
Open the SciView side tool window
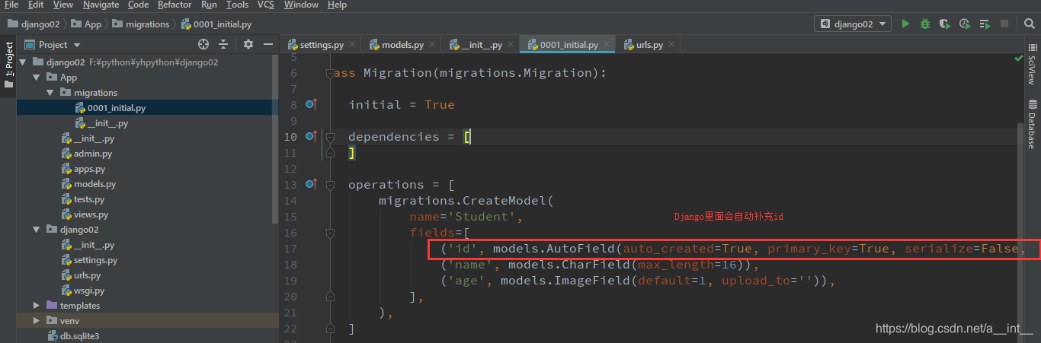pyautogui.click(x=1032, y=64)
